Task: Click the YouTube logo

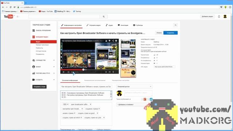Action: (x=8, y=16)
